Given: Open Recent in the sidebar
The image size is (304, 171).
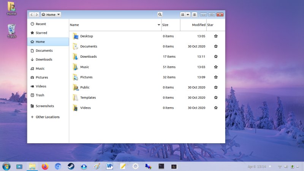Looking at the screenshot, I should click(x=48, y=24).
